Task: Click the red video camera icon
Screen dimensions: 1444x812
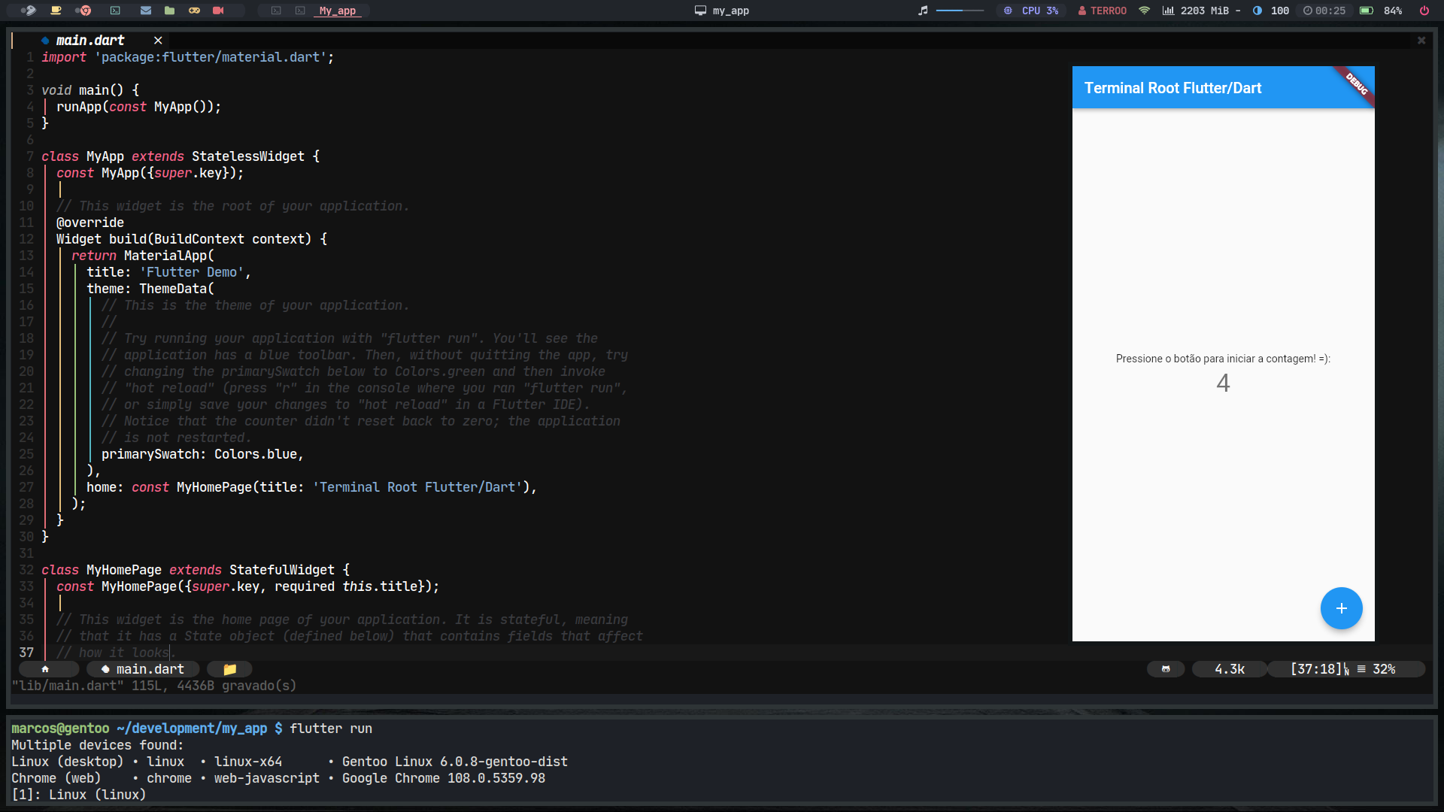Action: tap(218, 11)
